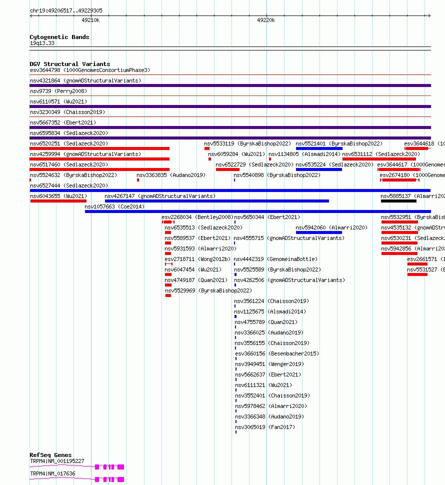Select the Cytogenetic Bands track title
The width and height of the screenshot is (445, 485).
pyautogui.click(x=59, y=37)
